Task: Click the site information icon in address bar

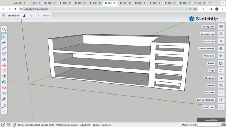Action: (22, 9)
